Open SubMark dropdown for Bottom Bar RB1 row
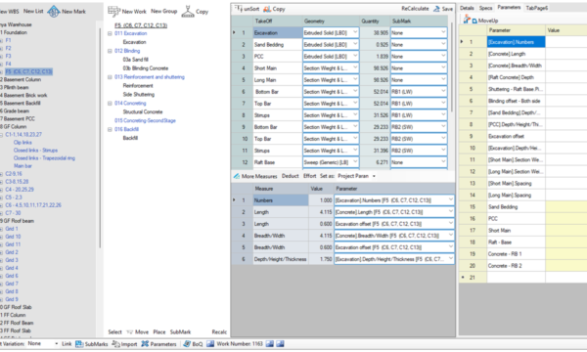 coord(443,91)
